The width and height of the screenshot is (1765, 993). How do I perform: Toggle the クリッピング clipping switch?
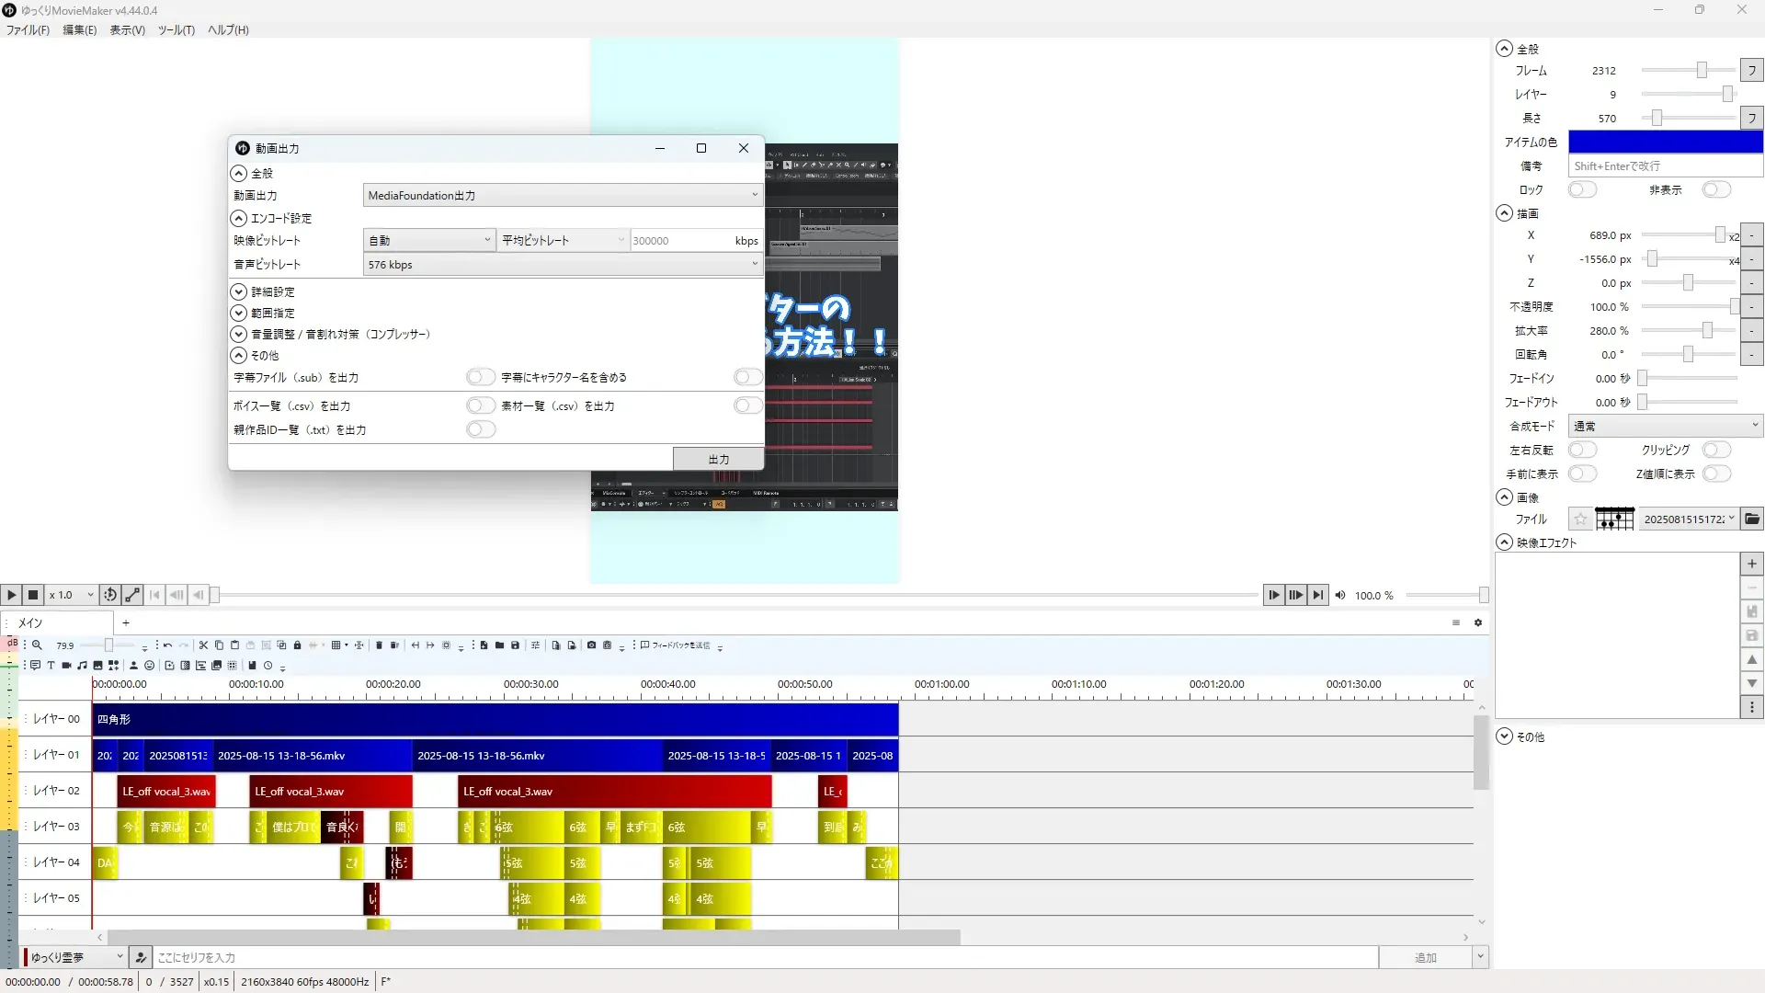1715,450
